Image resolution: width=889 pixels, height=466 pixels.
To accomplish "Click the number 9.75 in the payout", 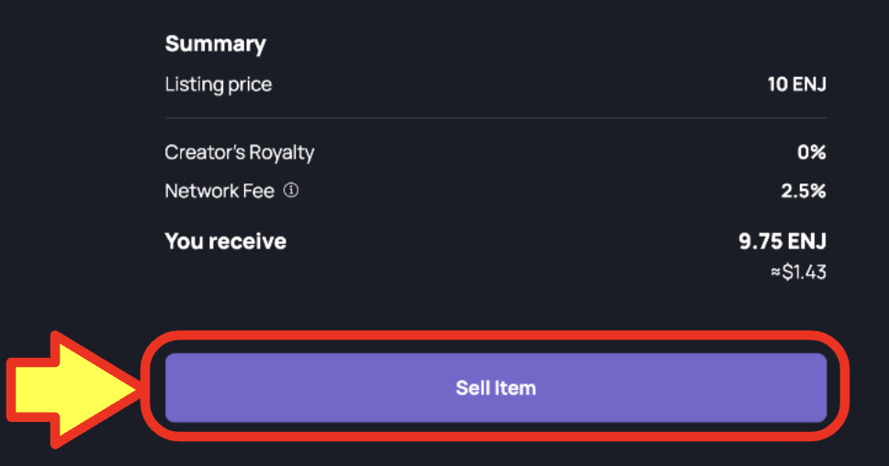I will pos(760,241).
